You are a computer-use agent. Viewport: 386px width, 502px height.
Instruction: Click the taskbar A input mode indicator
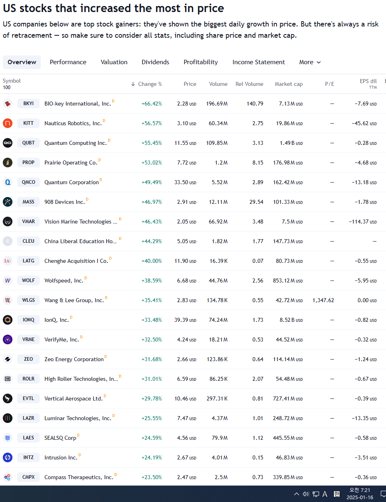(x=325, y=494)
